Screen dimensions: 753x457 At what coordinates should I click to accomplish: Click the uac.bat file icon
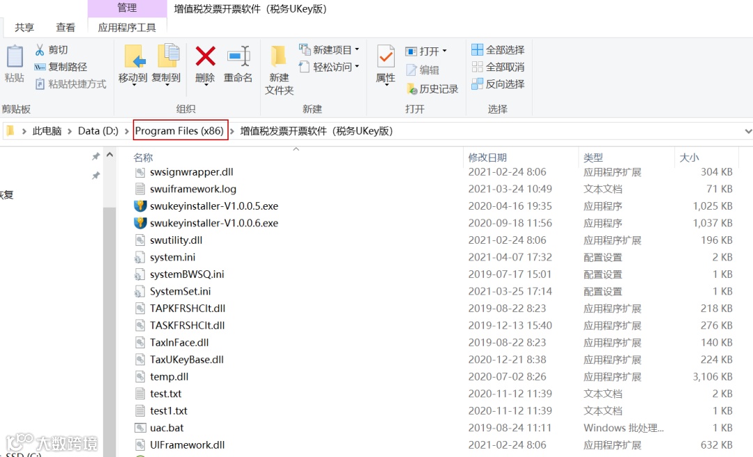pyautogui.click(x=139, y=428)
